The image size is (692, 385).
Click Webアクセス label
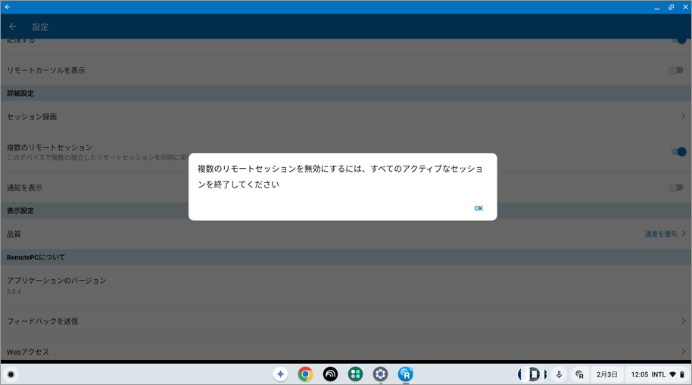pos(28,352)
